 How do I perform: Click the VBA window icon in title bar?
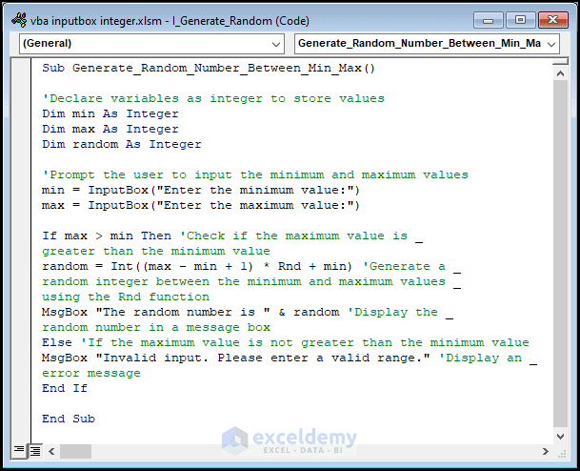pos(19,20)
